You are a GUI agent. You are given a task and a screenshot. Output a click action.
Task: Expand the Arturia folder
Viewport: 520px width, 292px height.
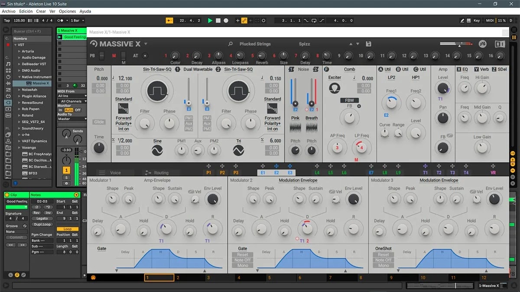pos(19,51)
